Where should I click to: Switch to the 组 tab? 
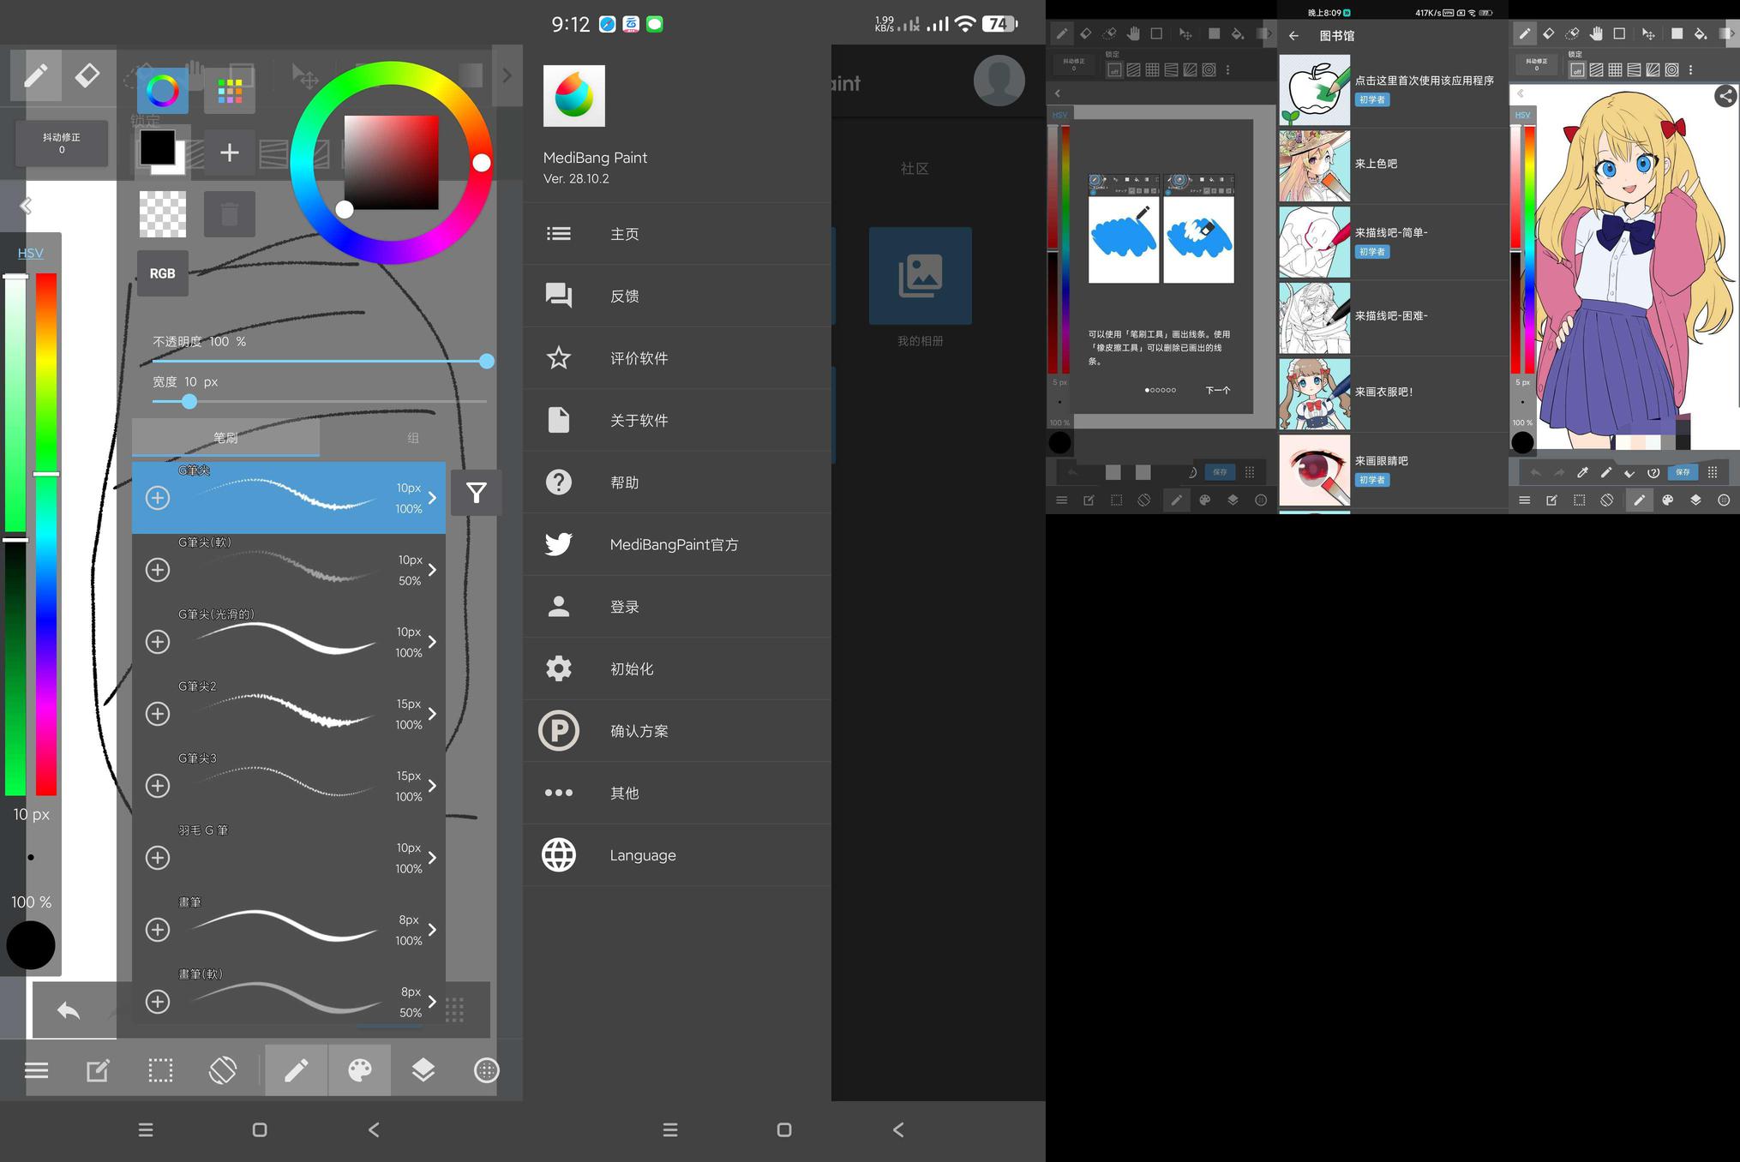[412, 438]
